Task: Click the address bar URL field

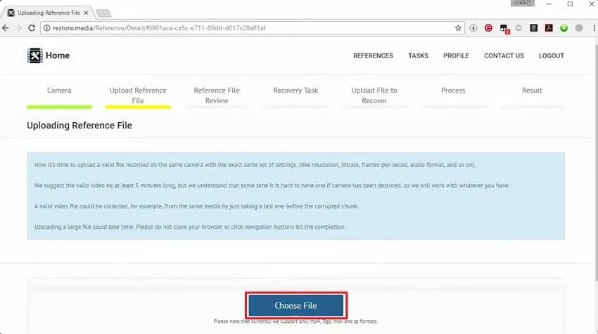Action: (x=252, y=28)
